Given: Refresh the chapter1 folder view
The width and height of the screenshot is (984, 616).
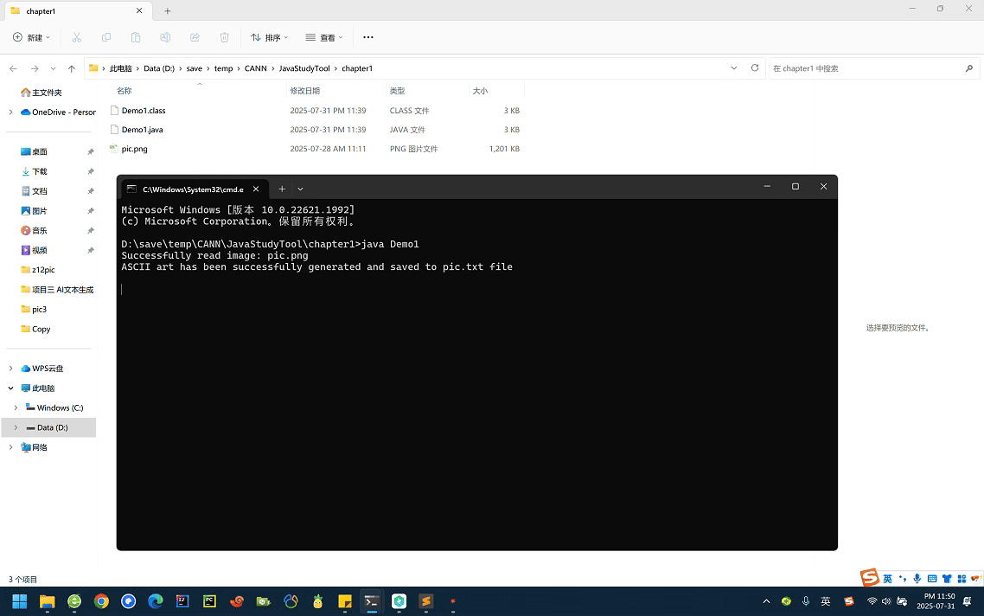Looking at the screenshot, I should pyautogui.click(x=755, y=67).
